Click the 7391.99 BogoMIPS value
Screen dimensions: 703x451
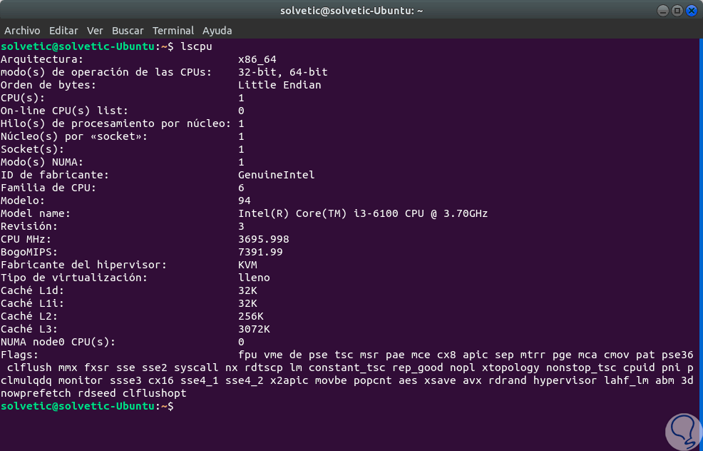[x=260, y=252]
